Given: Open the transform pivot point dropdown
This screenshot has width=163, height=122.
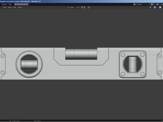Looking at the screenshot, I should pos(79,7).
